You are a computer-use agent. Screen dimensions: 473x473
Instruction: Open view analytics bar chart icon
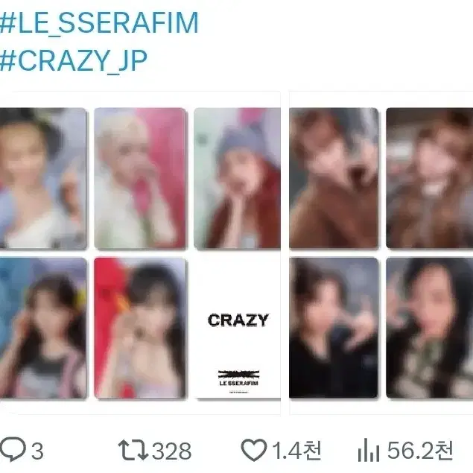[368, 450]
